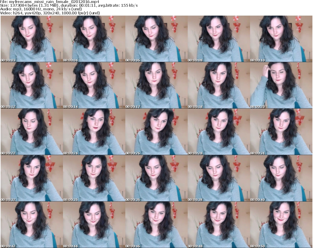Screen dimensions: 313x248
Task: Click the Video h264 320x240 info line
Action: click(50, 13)
